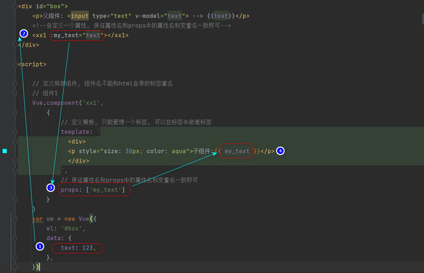Click the '123' number value in data
The width and height of the screenshot is (424, 273).
pyautogui.click(x=88, y=248)
